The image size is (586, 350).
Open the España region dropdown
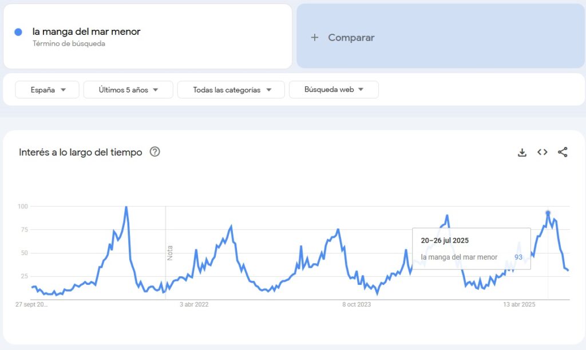[47, 90]
